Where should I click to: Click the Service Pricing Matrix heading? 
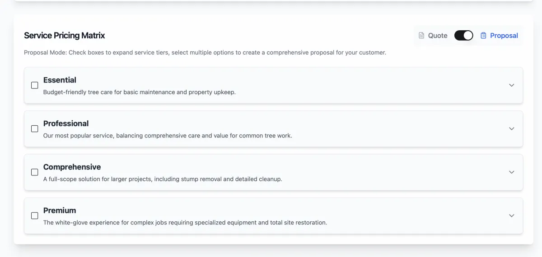pyautogui.click(x=65, y=36)
